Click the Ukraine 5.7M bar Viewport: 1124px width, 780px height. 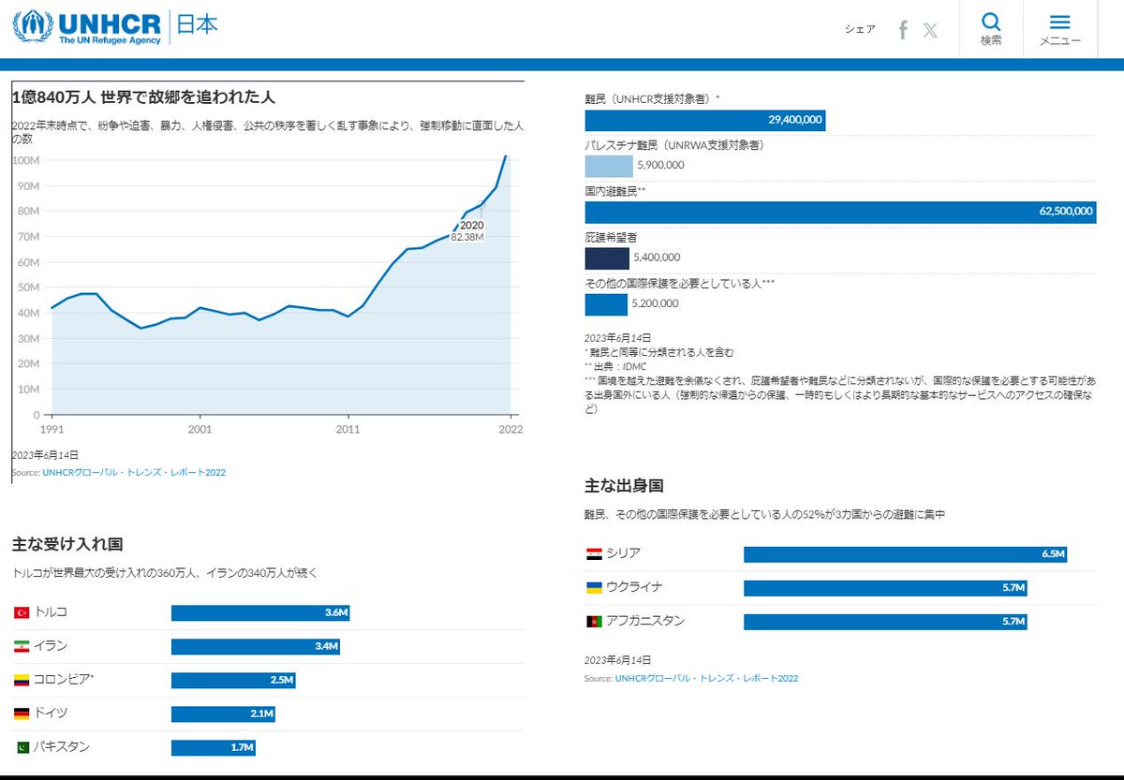point(886,587)
